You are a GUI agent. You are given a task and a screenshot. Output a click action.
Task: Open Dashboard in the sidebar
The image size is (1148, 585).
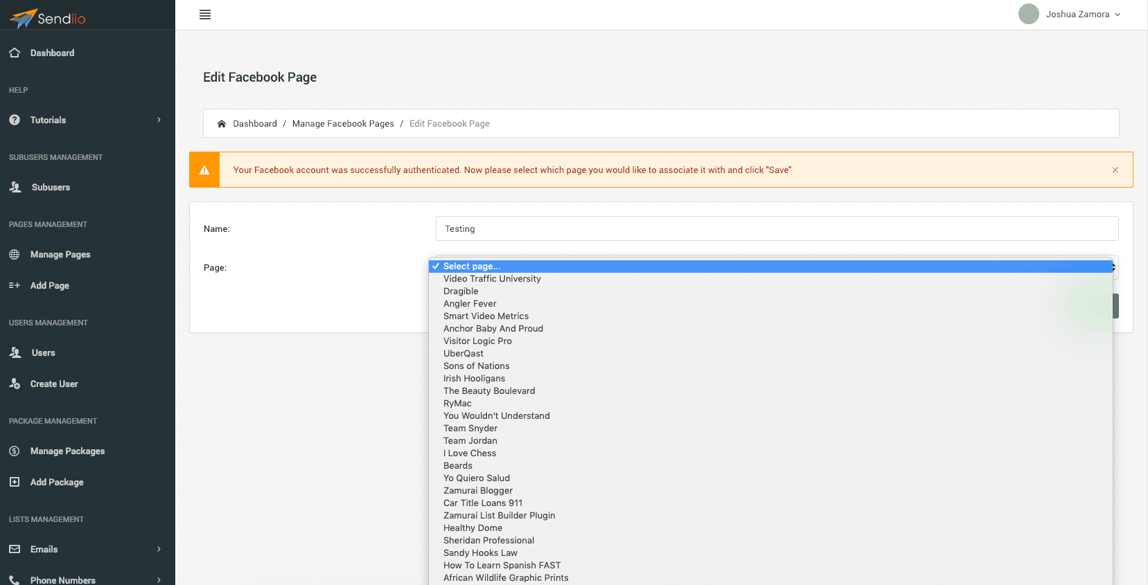coord(52,53)
